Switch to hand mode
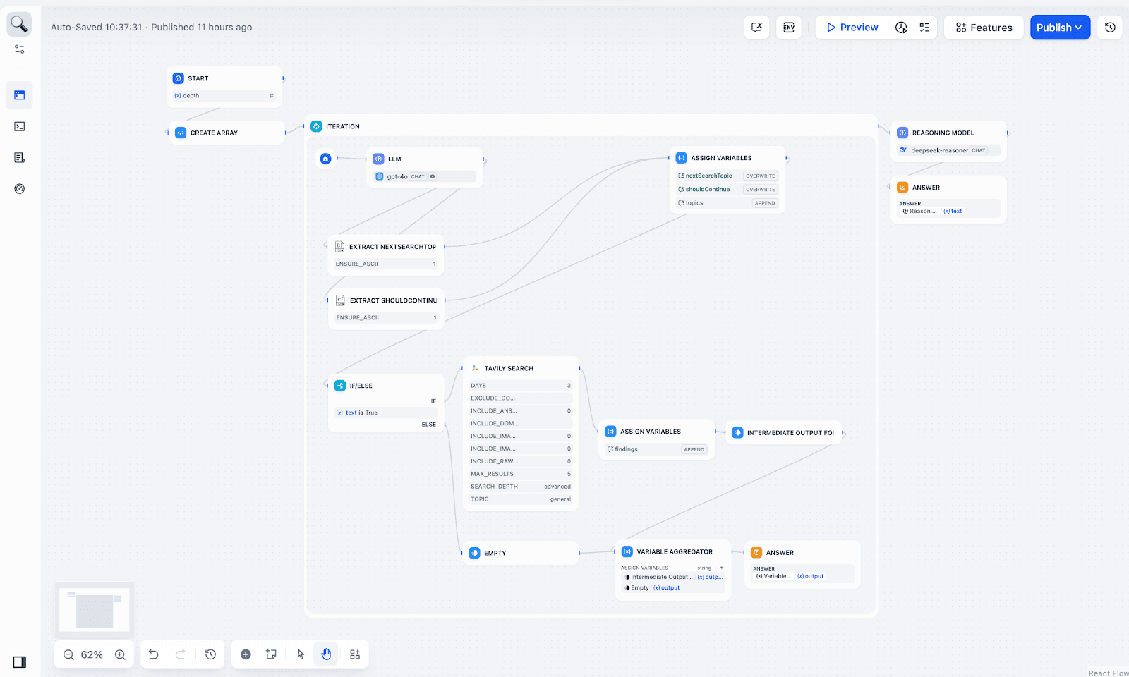Screen dimensions: 1129x677 click(x=326, y=654)
